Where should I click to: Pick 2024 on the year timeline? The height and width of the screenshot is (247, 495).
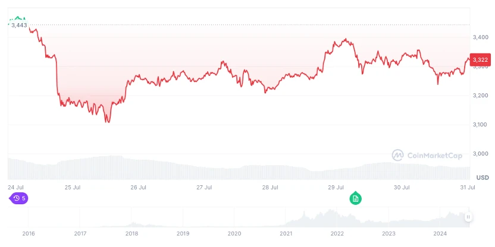tap(440, 234)
